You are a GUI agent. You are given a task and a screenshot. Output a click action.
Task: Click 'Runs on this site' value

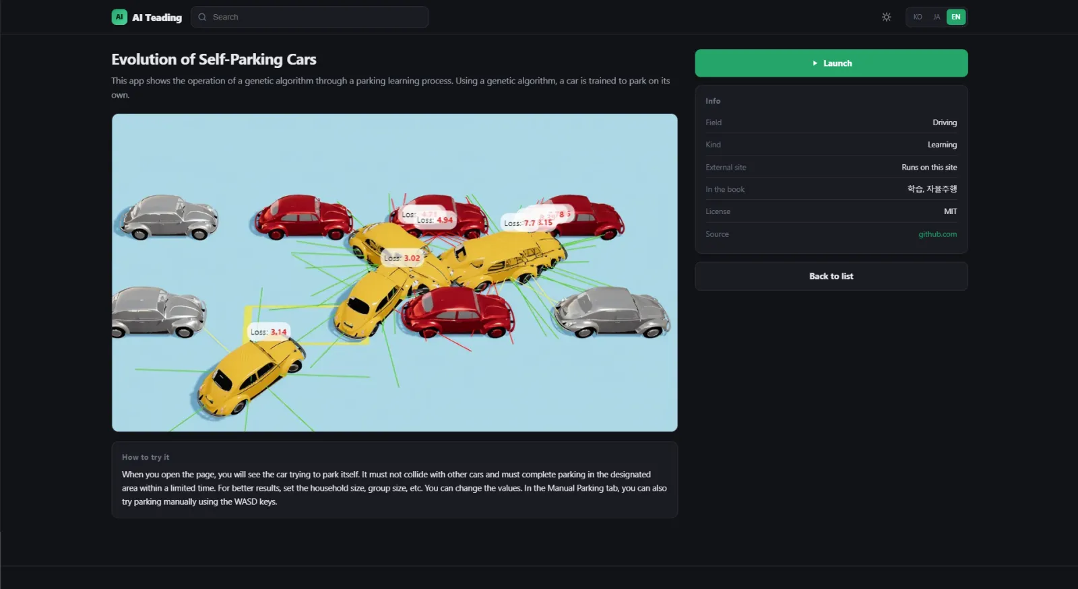pyautogui.click(x=929, y=167)
